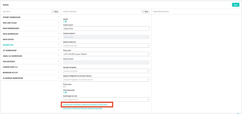Click the green Save button
This screenshot has width=242, height=114.
(x=235, y=5)
